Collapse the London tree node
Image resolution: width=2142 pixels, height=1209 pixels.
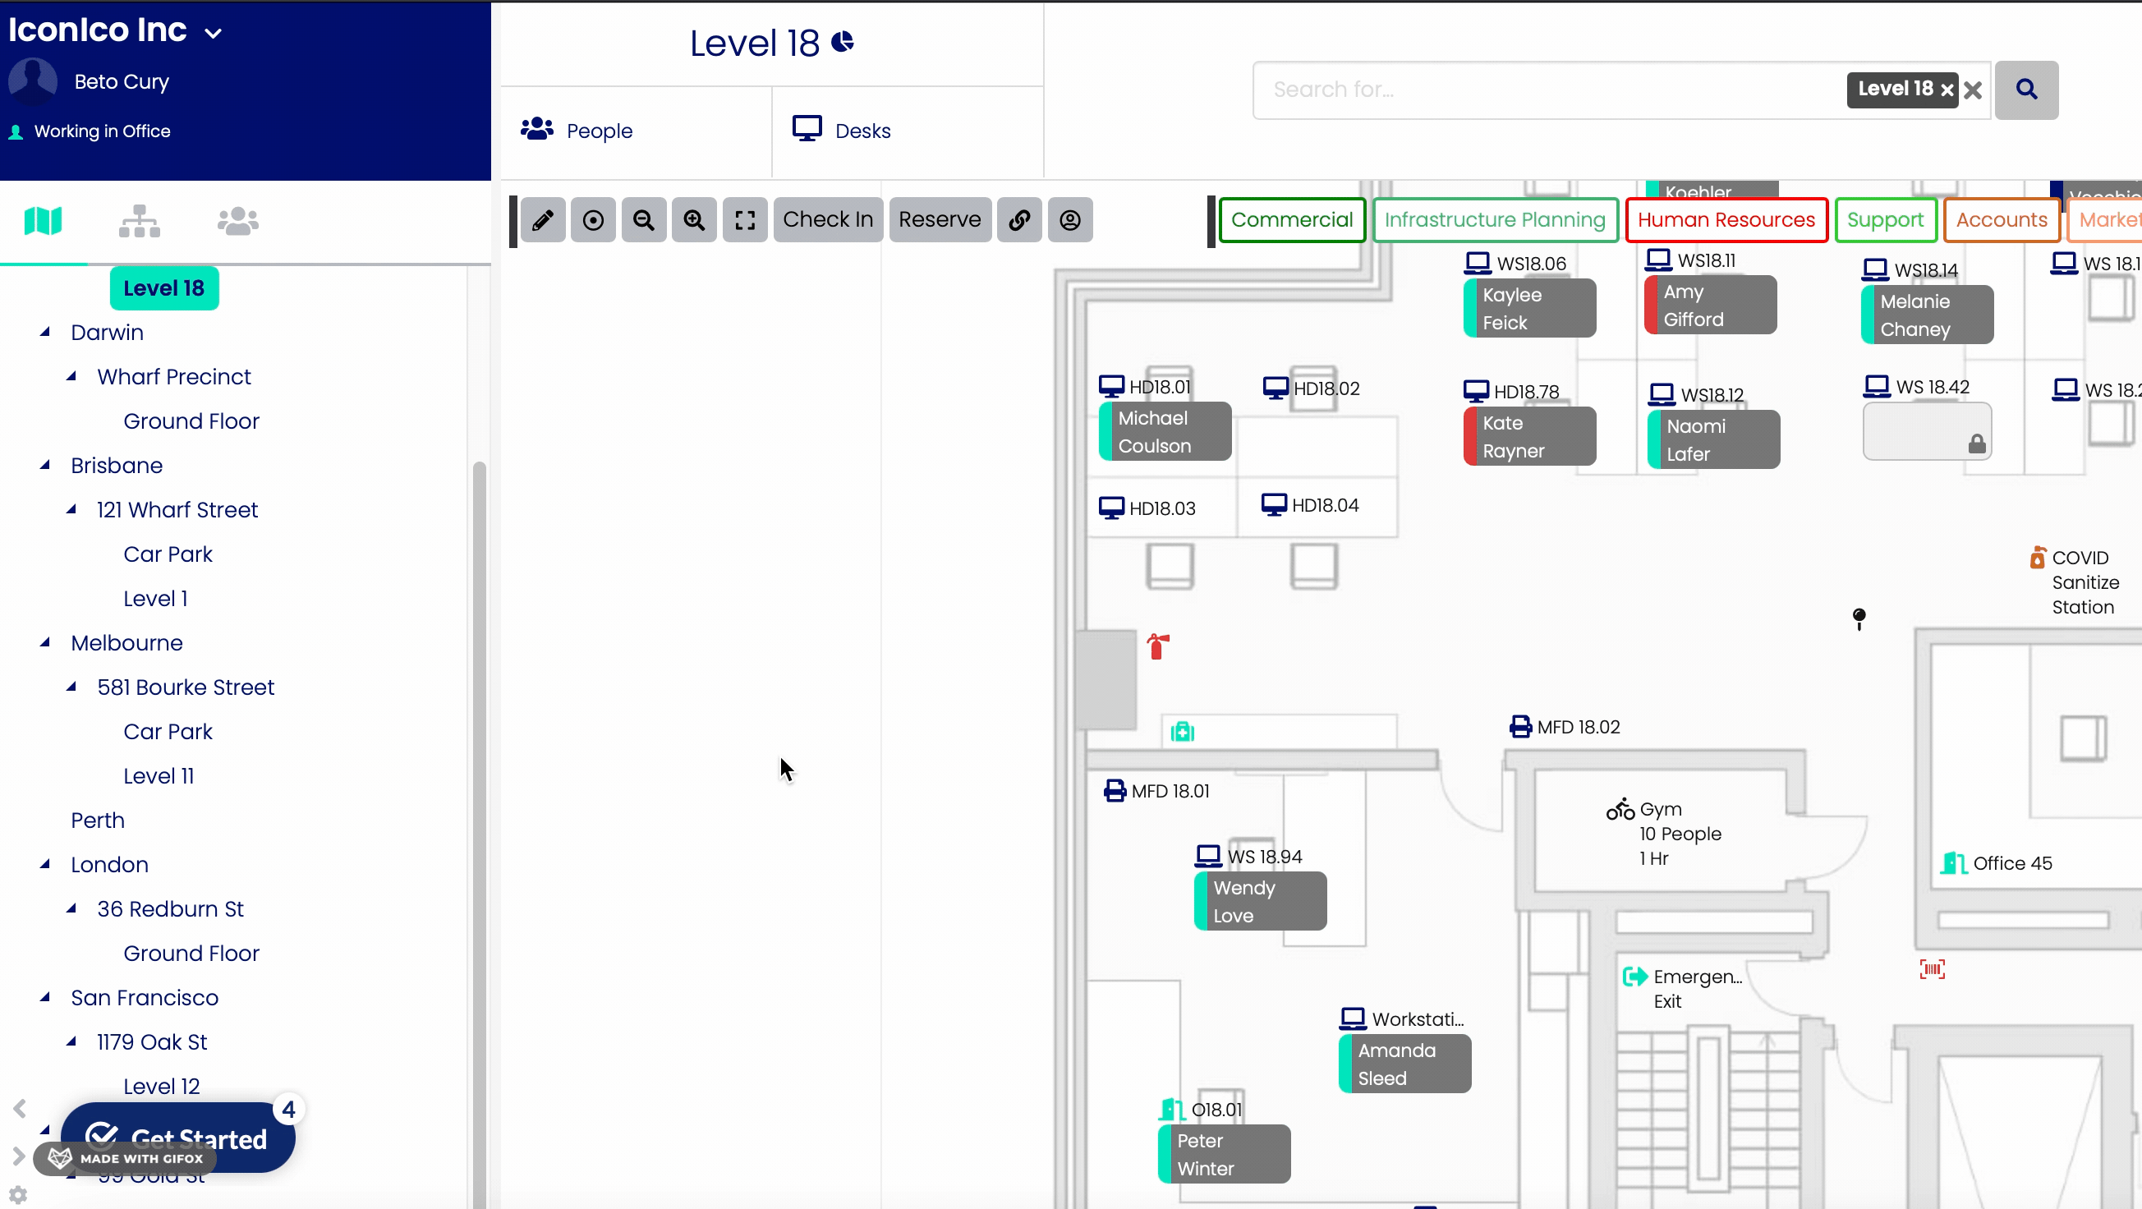pyautogui.click(x=45, y=864)
